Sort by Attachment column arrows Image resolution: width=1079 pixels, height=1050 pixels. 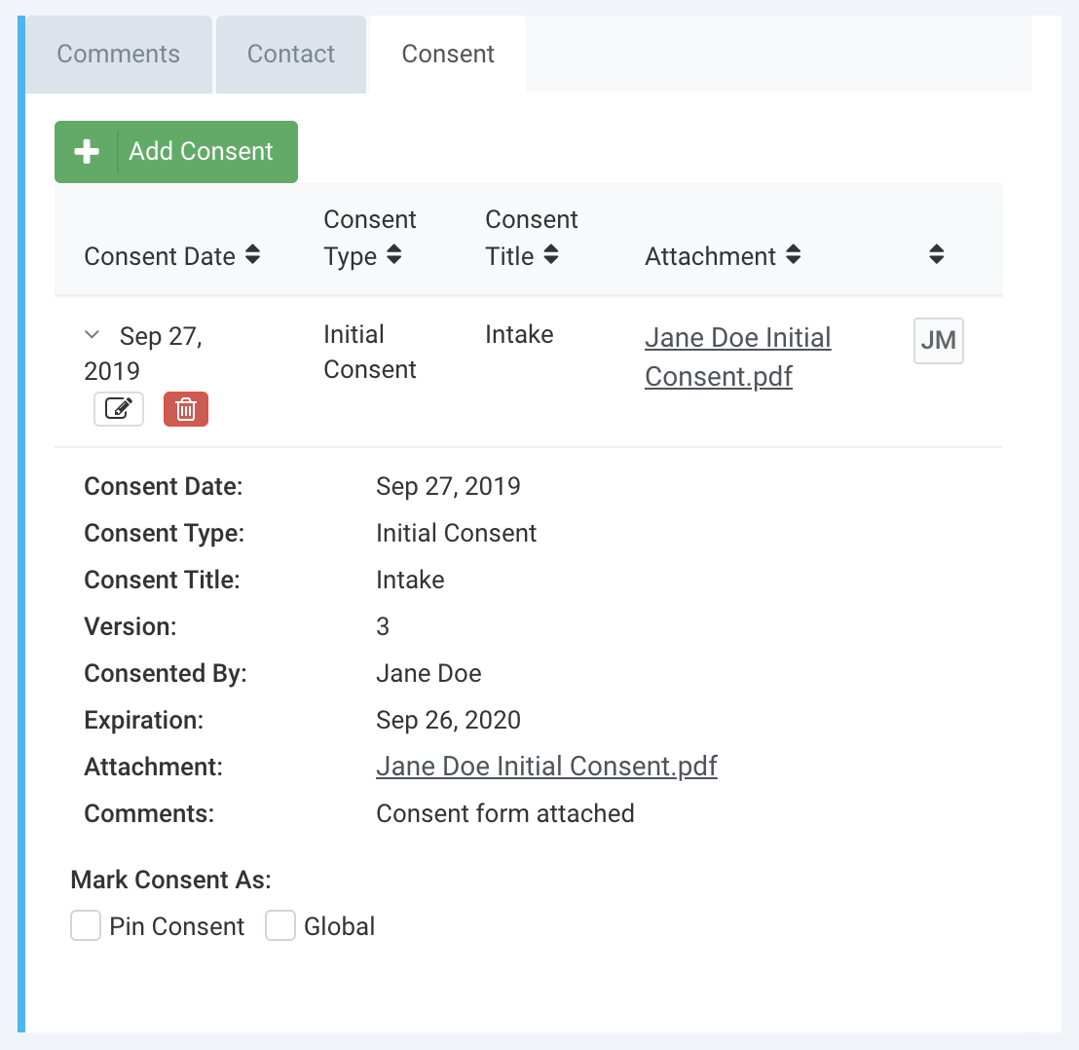click(794, 255)
